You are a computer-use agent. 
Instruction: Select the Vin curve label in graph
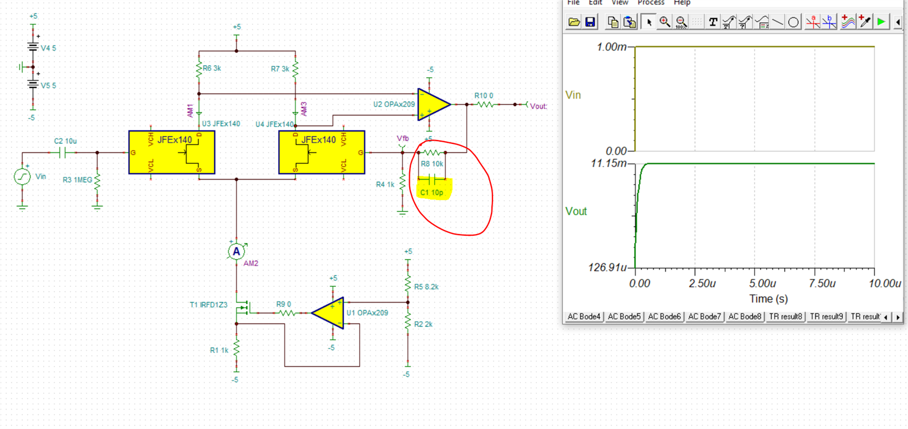tap(573, 95)
